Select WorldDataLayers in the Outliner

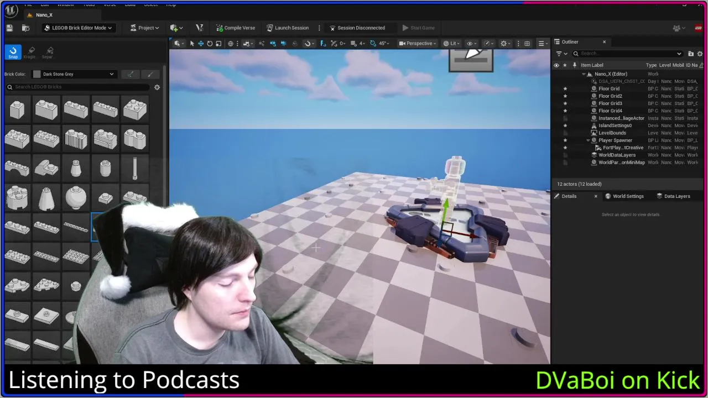click(617, 155)
